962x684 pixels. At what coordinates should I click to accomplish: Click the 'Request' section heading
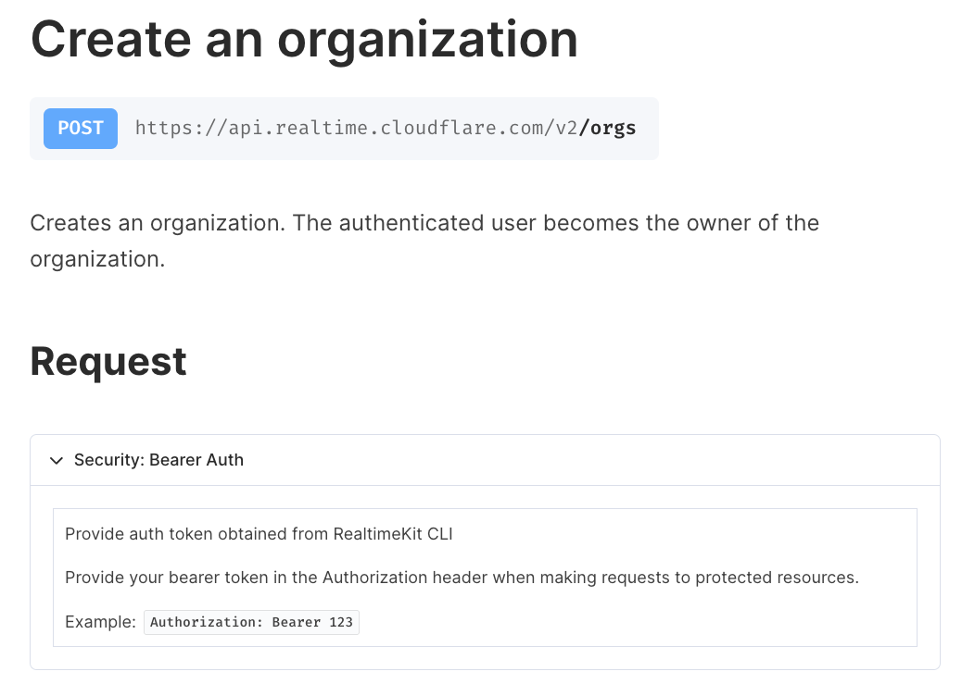pos(108,361)
